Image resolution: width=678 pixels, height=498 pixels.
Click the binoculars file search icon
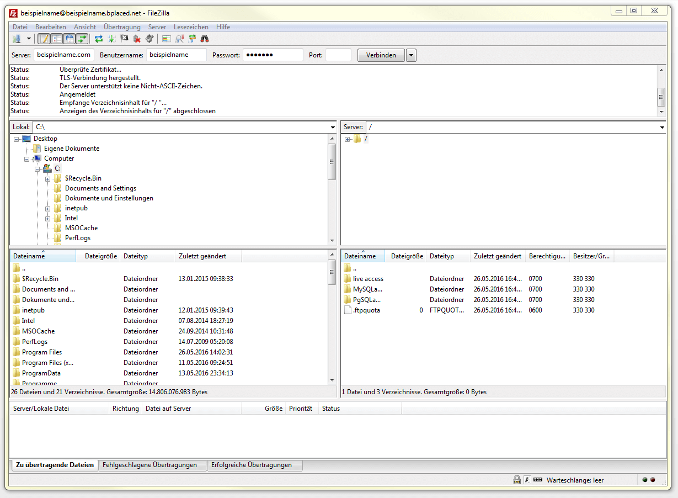205,39
